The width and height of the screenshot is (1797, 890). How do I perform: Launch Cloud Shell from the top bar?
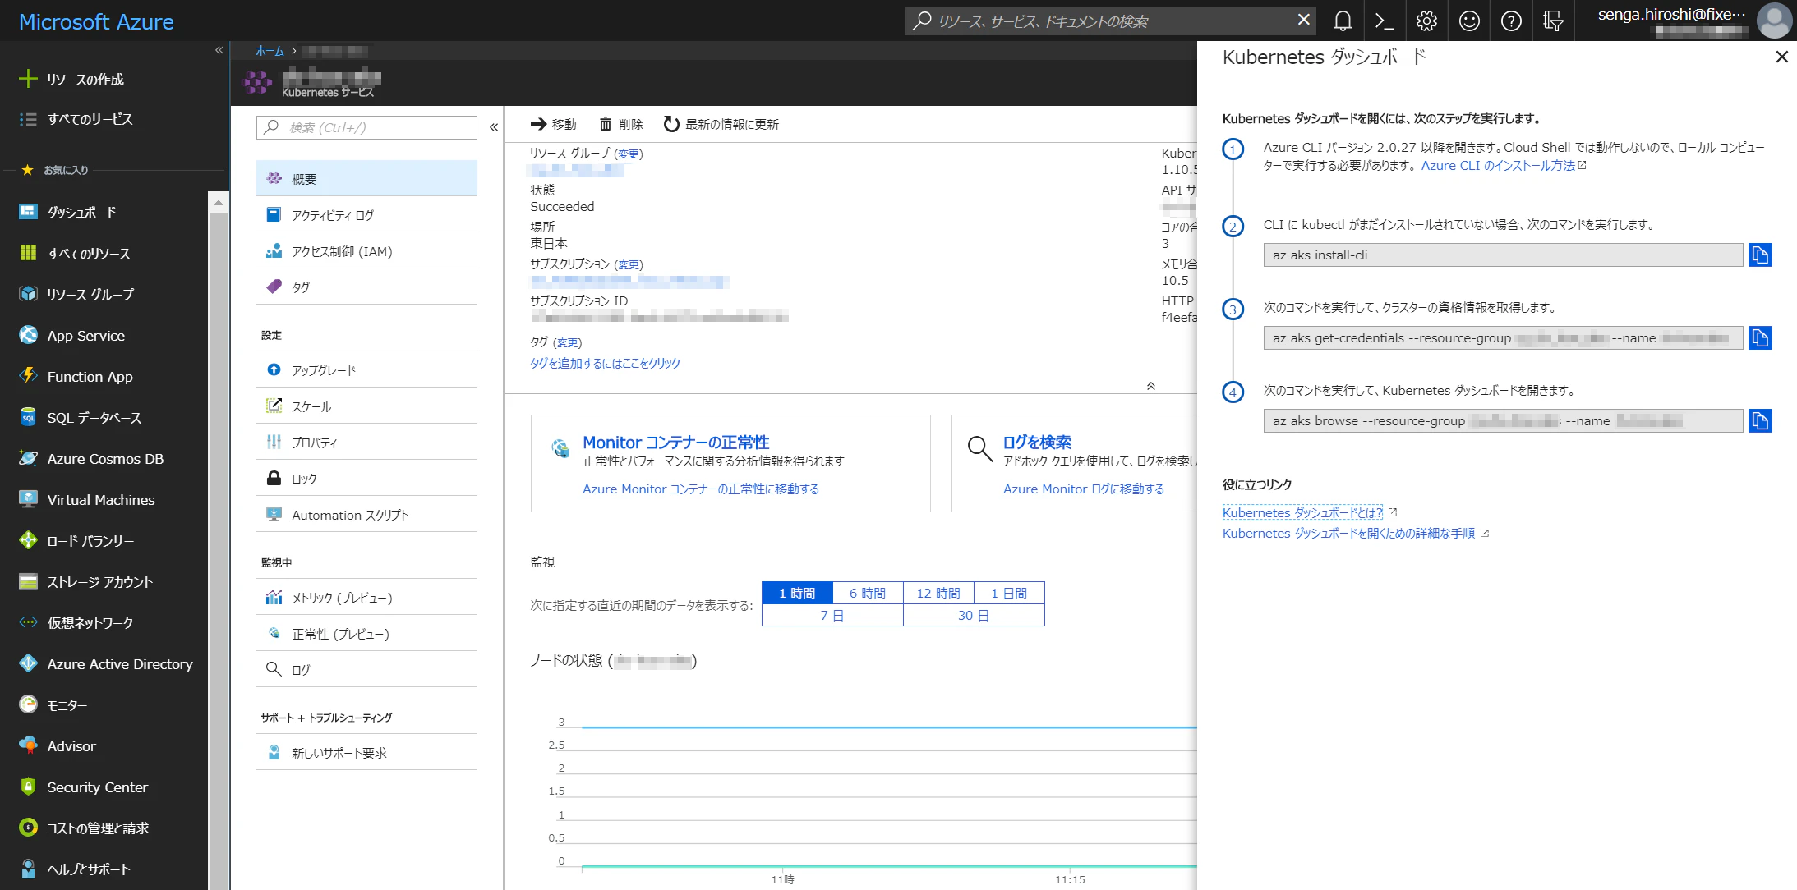1385,21
